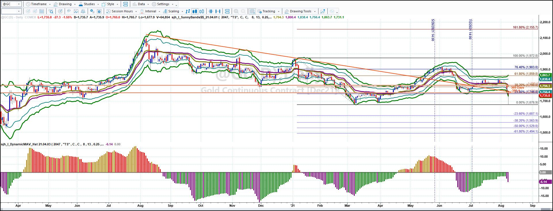553x211 pixels.
Task: Click the decrease bar spacing icon
Action: coord(211,11)
